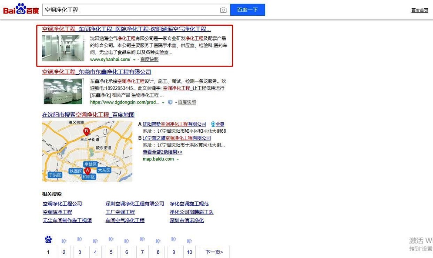Open 东莞市东鑫净化工程有限公司 result title
The height and width of the screenshot is (258, 433).
pyautogui.click(x=96, y=72)
